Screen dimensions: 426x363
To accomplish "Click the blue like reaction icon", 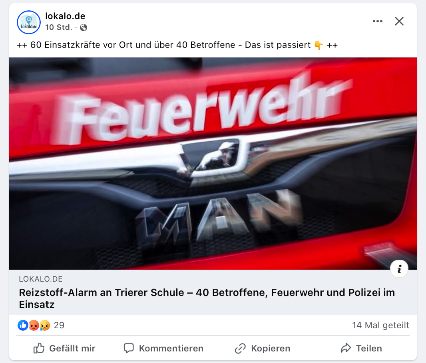I will (x=23, y=326).
